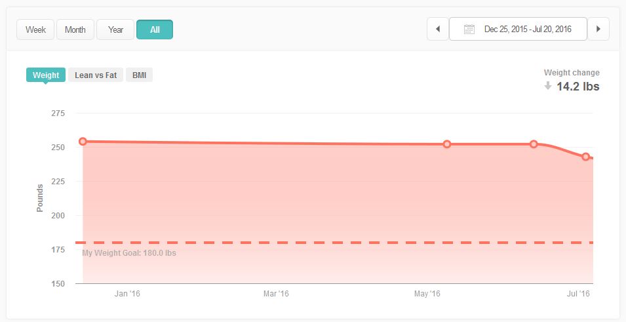Click the 14.2 lbs weight change value
This screenshot has width=626, height=322.
(577, 86)
